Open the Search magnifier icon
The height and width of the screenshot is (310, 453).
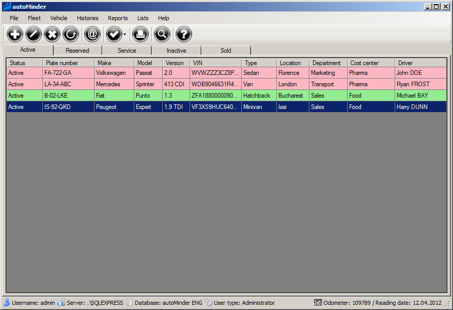point(162,35)
